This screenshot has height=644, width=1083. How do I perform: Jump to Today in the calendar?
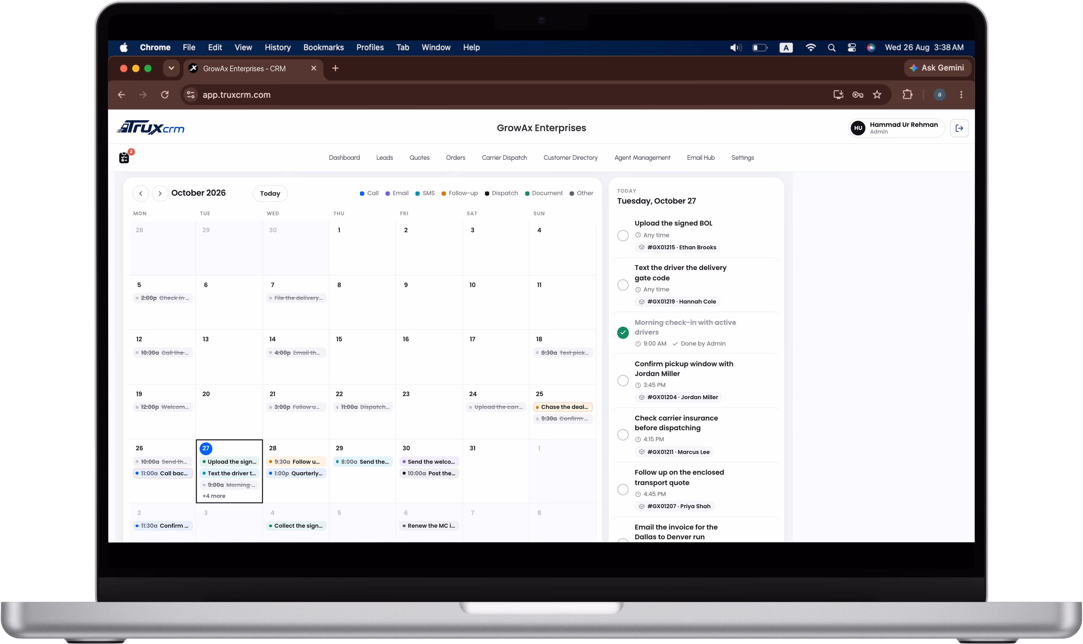[270, 194]
